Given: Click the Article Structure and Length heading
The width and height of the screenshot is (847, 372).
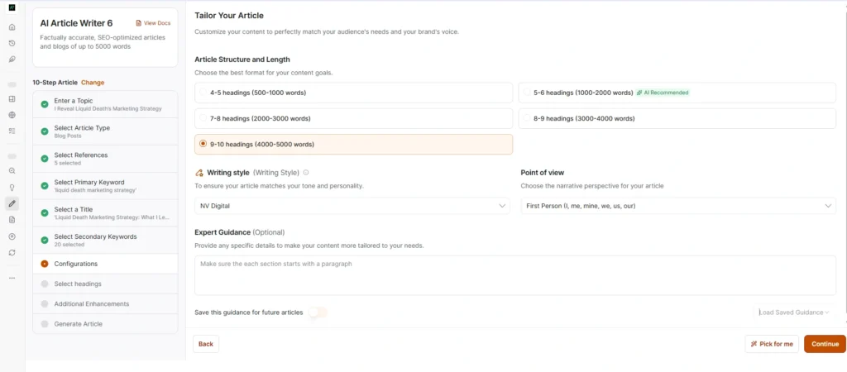Looking at the screenshot, I should pos(242,60).
